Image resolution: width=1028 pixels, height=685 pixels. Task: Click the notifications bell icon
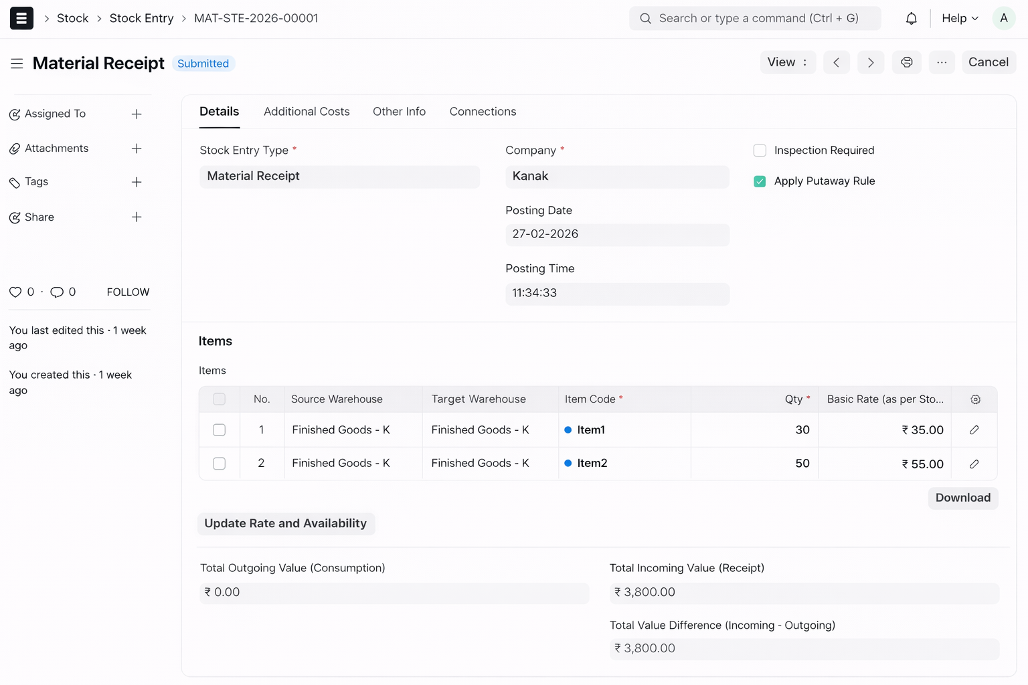(x=911, y=18)
